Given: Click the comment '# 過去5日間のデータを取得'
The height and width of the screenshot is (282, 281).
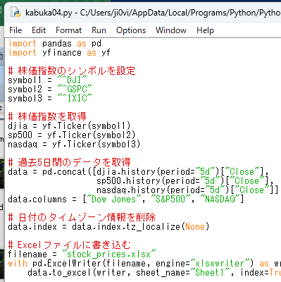Looking at the screenshot, I should (70, 162).
